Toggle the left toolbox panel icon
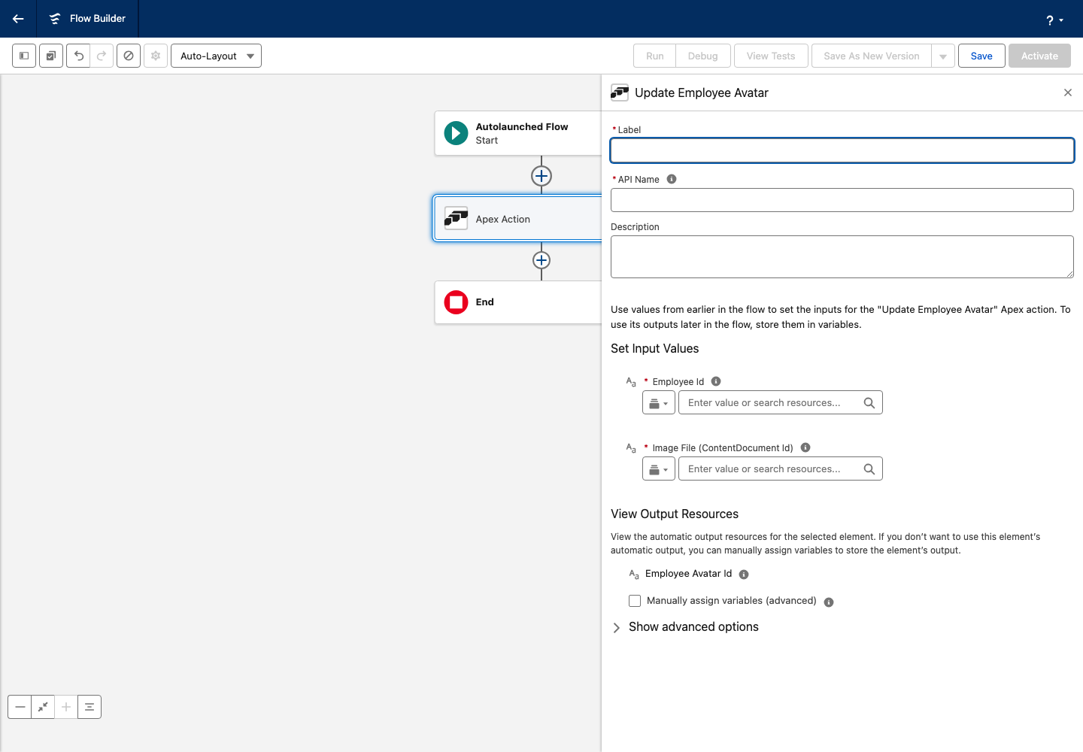This screenshot has width=1083, height=752. click(x=24, y=56)
